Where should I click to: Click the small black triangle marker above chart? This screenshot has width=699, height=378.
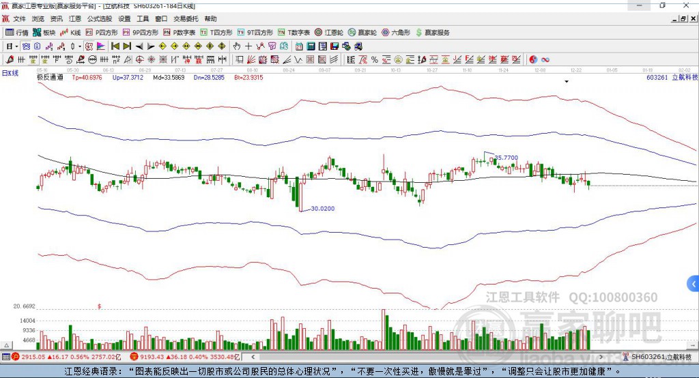pyautogui.click(x=567, y=82)
